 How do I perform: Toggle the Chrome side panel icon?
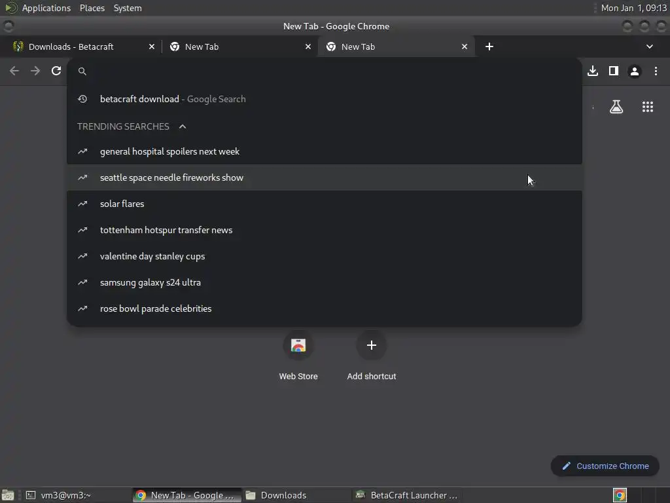tap(614, 71)
